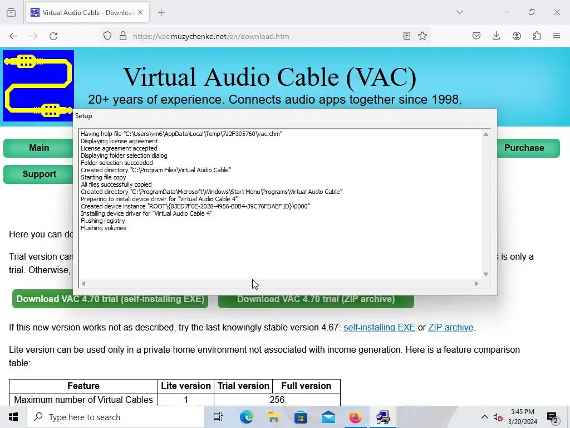Select 'All files successfully copied' log line
570x428 pixels.
[x=116, y=184]
